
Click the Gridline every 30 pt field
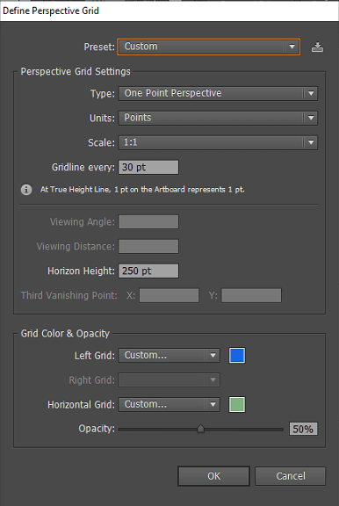(148, 167)
